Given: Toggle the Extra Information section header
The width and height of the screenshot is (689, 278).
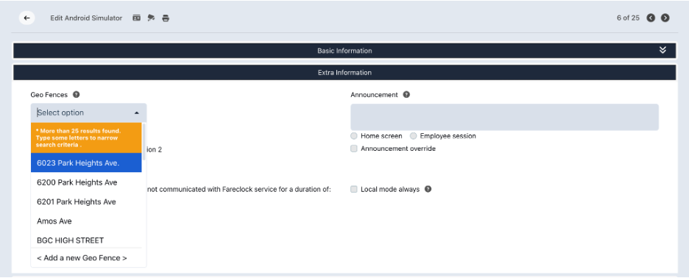Looking at the screenshot, I should pyautogui.click(x=344, y=73).
